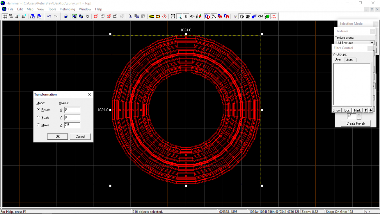Click the Undo arrow in toolbar
This screenshot has height=214, width=380.
point(49,16)
